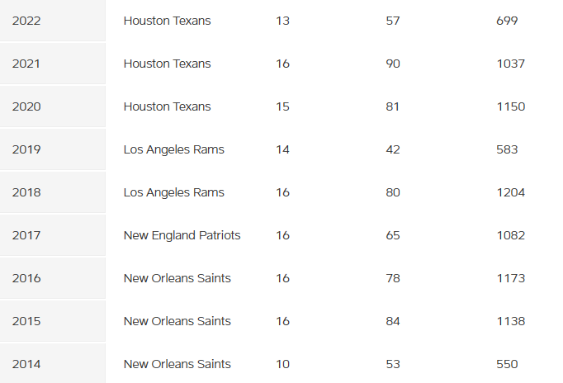The image size is (563, 383).
Task: Click Houston Texans in the 2021 row
Action: pyautogui.click(x=167, y=64)
